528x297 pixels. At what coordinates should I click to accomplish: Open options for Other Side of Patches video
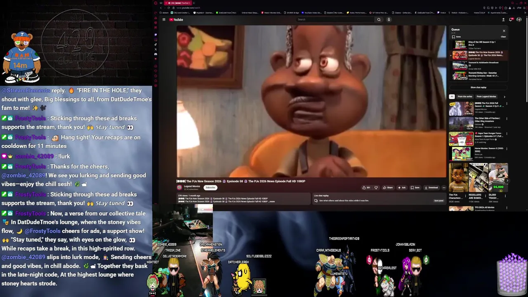(x=507, y=119)
